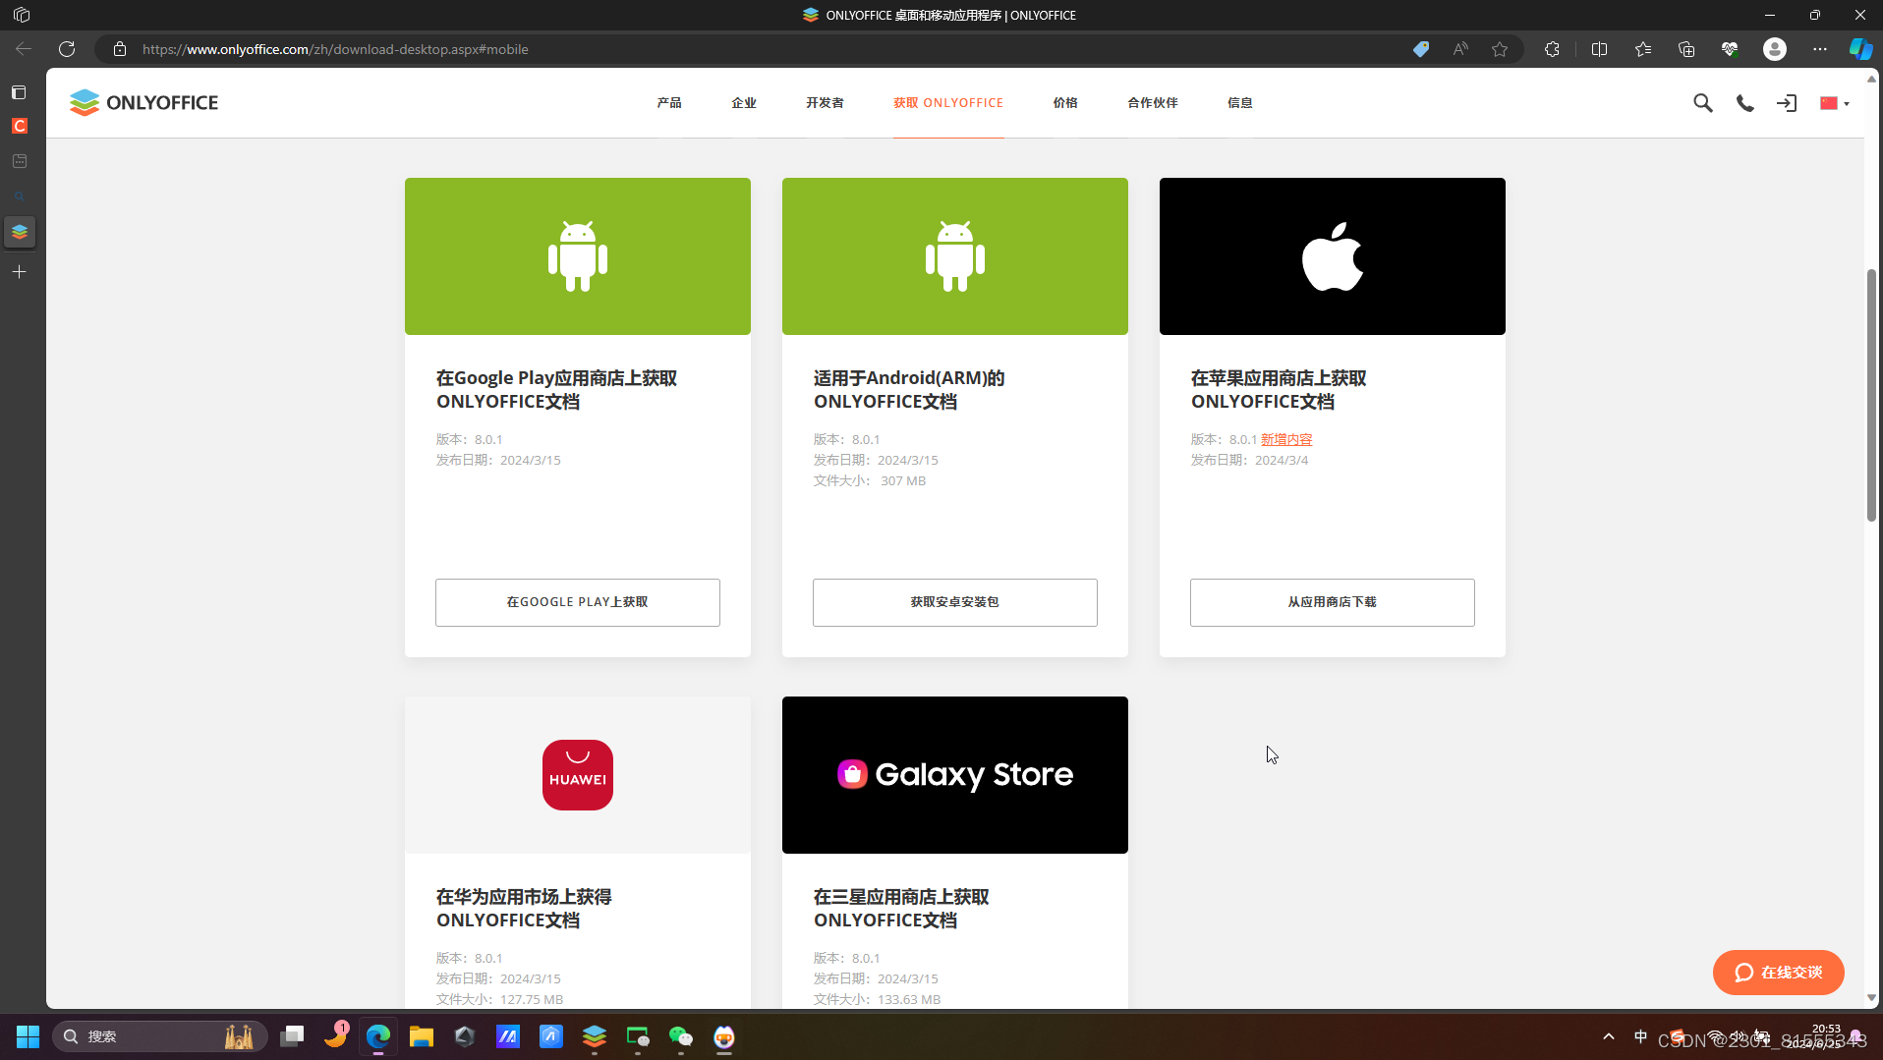
Task: Open settings and more ellipsis menu
Action: tap(1820, 49)
